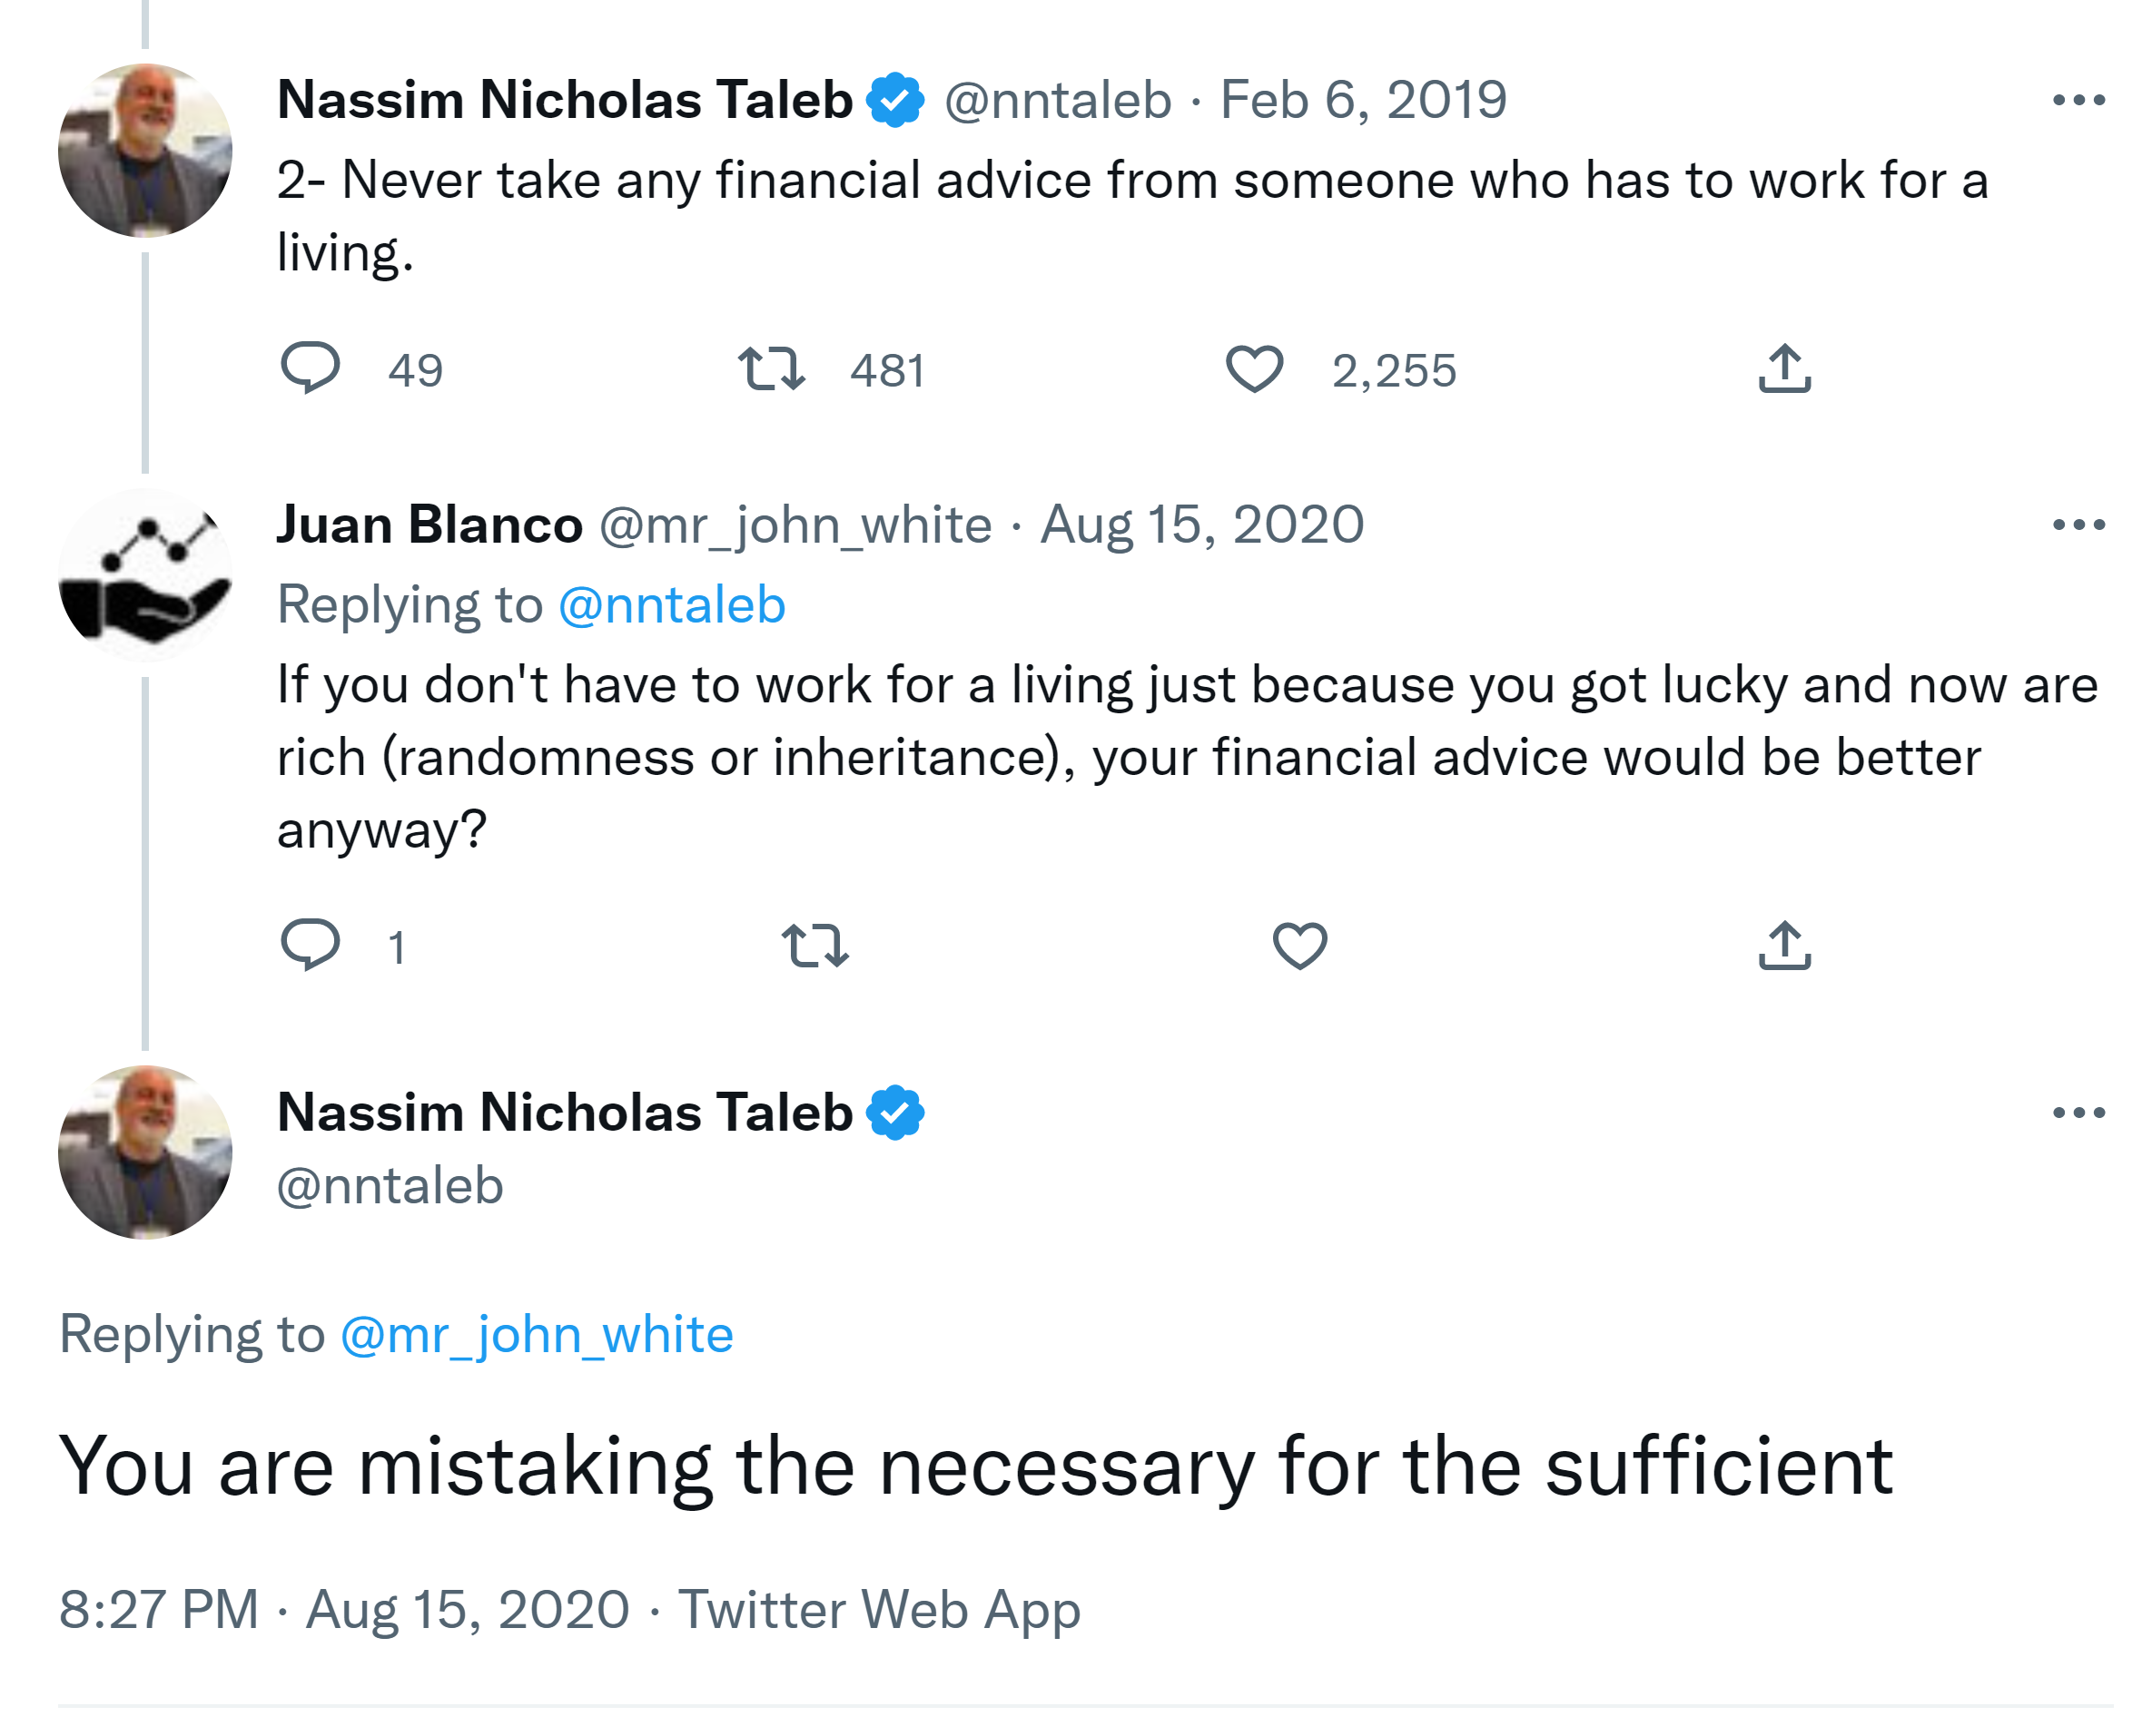Open the Feb 6, 2019 tweet date
The height and width of the screenshot is (1736, 2152).
pos(1363,100)
